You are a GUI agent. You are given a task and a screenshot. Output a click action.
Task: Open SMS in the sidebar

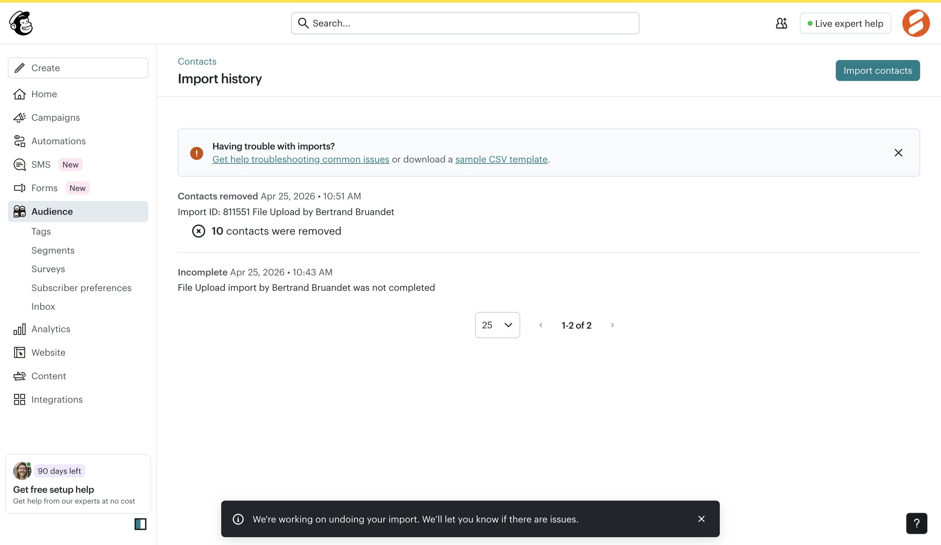pos(78,165)
